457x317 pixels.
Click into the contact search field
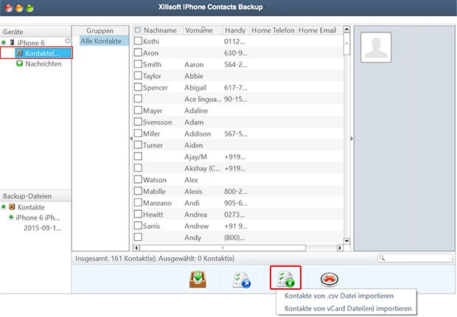coord(415,258)
